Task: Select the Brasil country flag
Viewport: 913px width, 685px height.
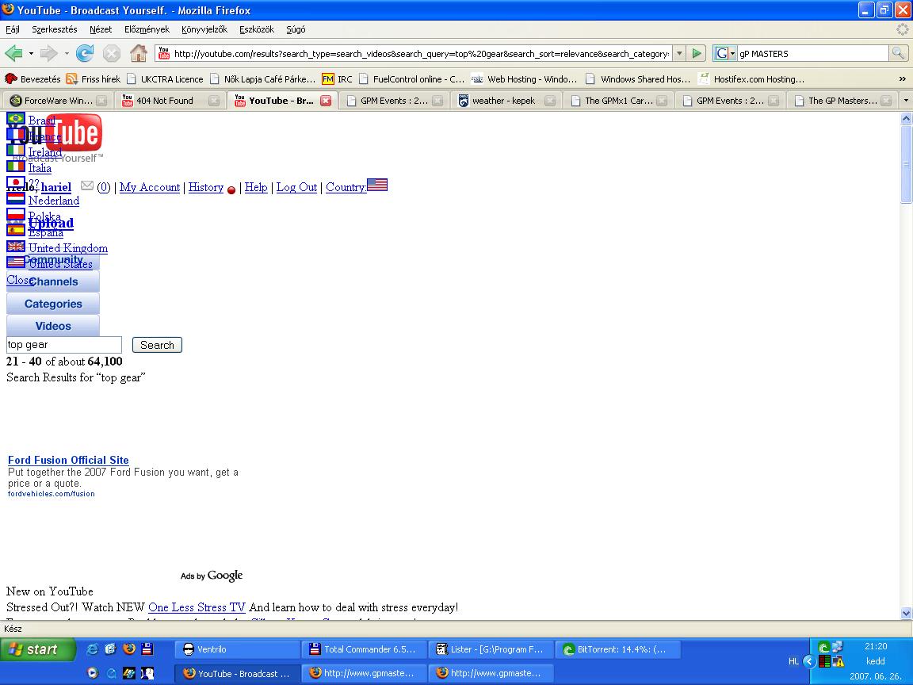Action: pyautogui.click(x=16, y=119)
